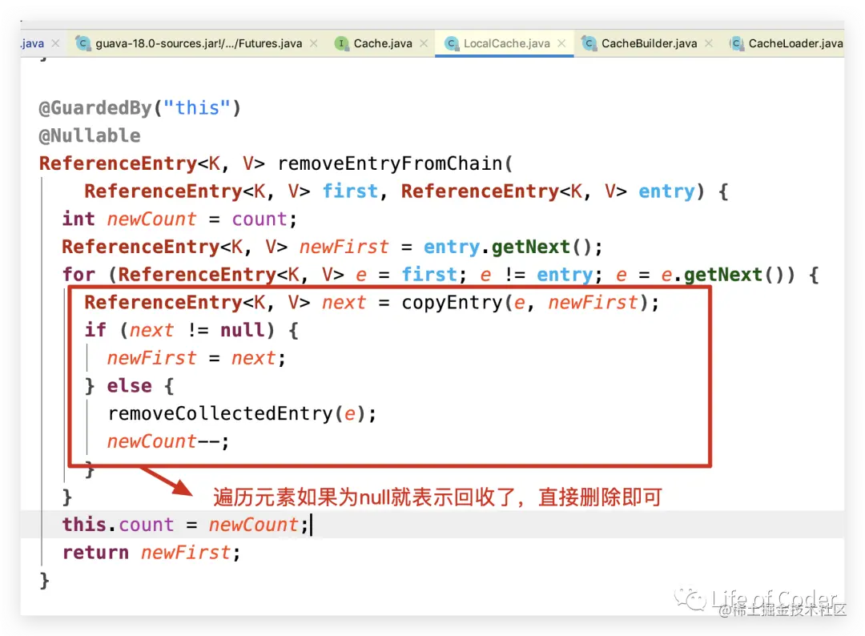This screenshot has width=865, height=636.
Task: Close the Futures.java tab
Action: [x=313, y=43]
